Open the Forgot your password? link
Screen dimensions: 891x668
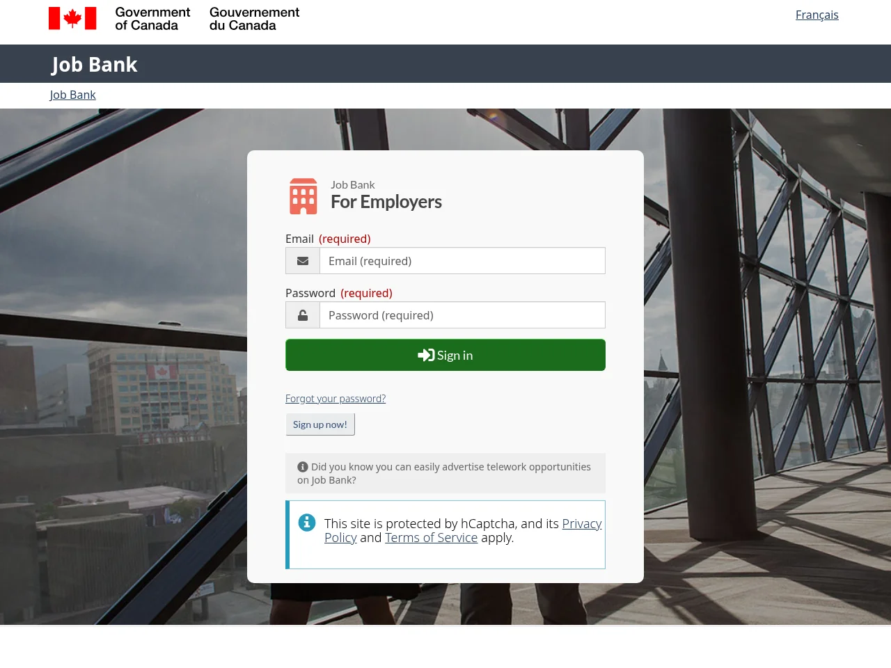coord(336,398)
